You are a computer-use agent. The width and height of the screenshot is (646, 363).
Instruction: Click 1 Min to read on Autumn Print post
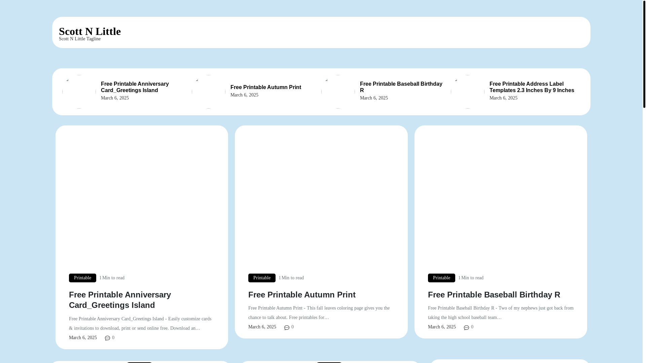(291, 278)
